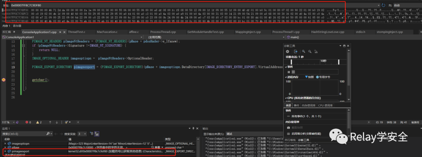Image resolution: width=422 pixels, height=157 pixels.
Task: Click the view magnifier for pBase value
Action: [153, 147]
